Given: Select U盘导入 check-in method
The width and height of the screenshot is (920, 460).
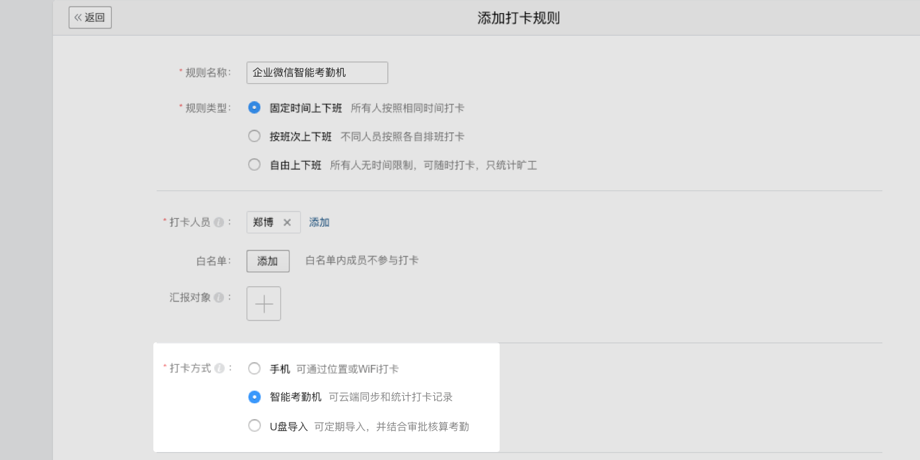Looking at the screenshot, I should 254,426.
